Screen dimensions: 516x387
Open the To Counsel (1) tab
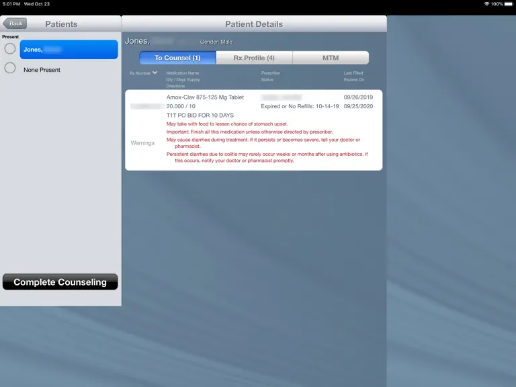177,58
